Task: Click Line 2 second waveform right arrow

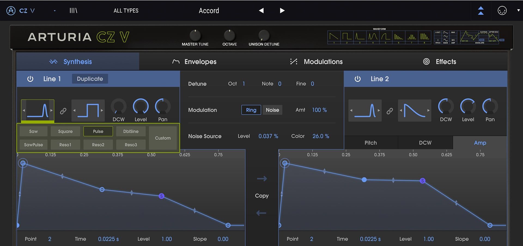Action: (428, 110)
